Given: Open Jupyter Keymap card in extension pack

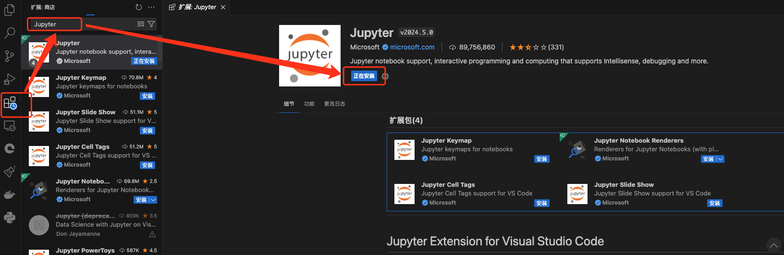Looking at the screenshot, I should click(473, 149).
